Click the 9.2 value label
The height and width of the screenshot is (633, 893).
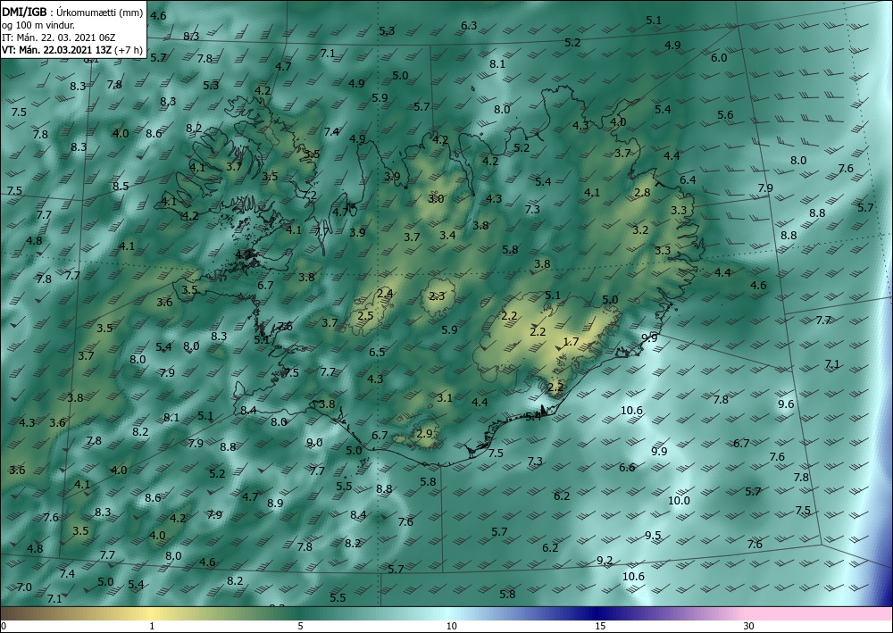[605, 560]
